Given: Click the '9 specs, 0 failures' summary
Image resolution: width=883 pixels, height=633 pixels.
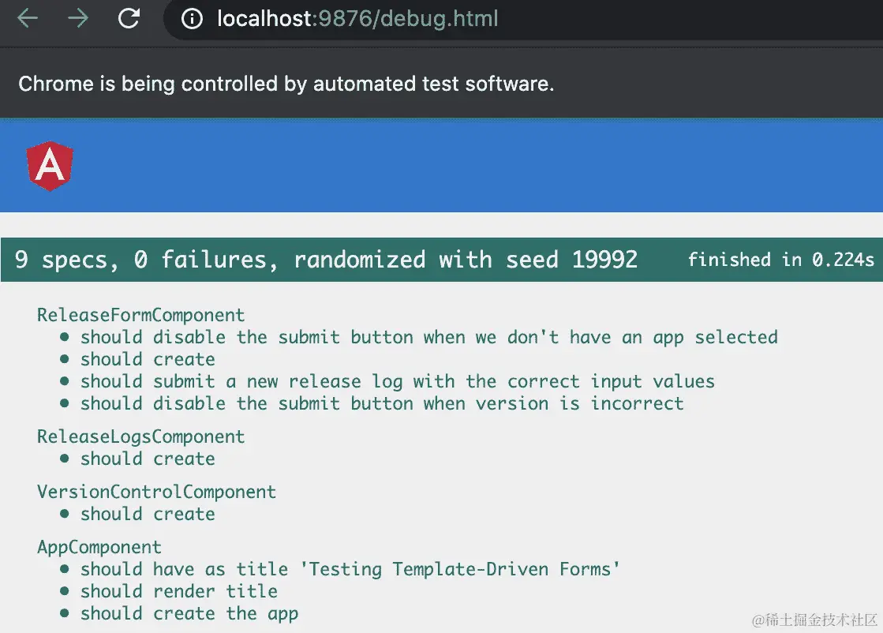Looking at the screenshot, I should pyautogui.click(x=147, y=260).
